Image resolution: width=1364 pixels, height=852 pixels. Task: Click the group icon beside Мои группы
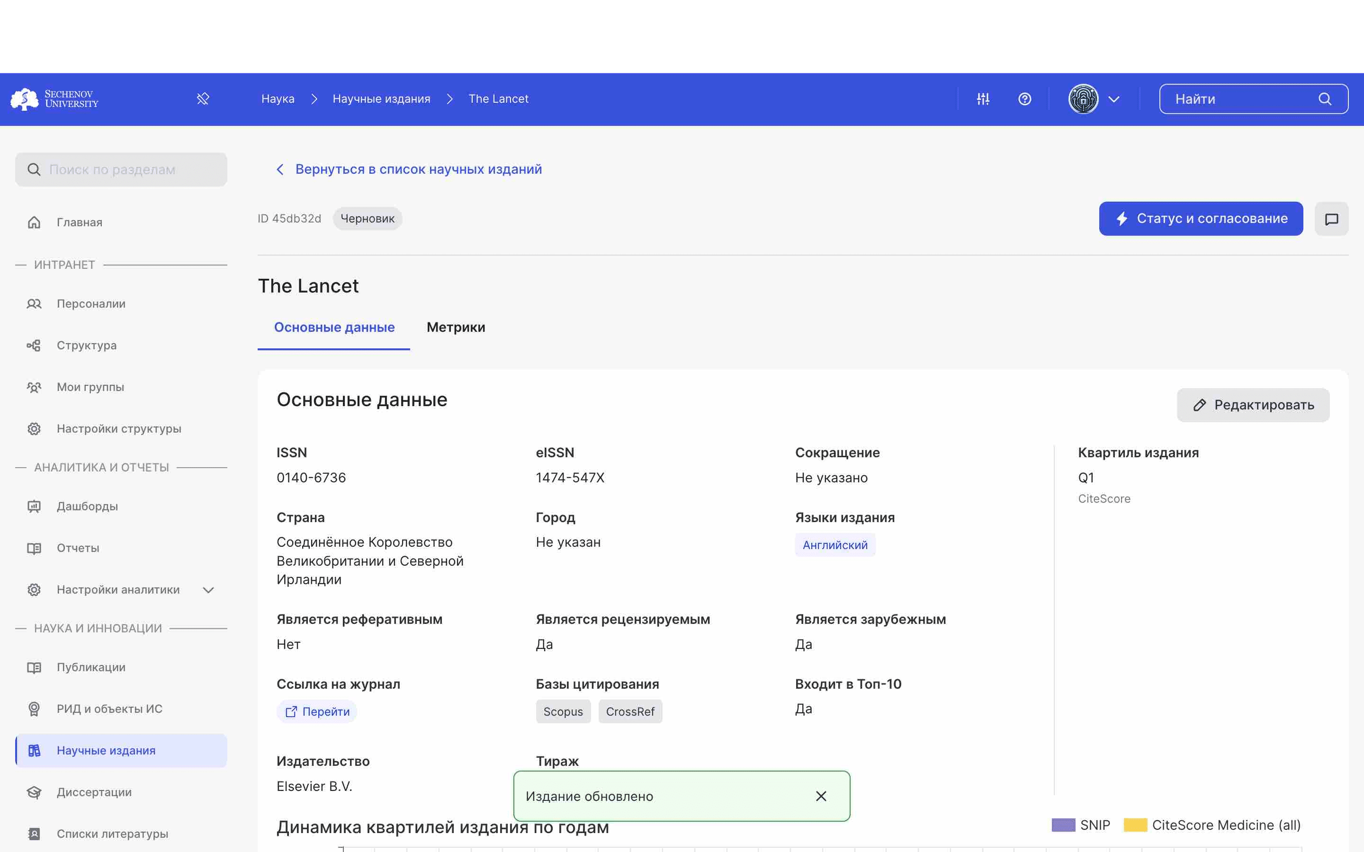[x=35, y=387]
